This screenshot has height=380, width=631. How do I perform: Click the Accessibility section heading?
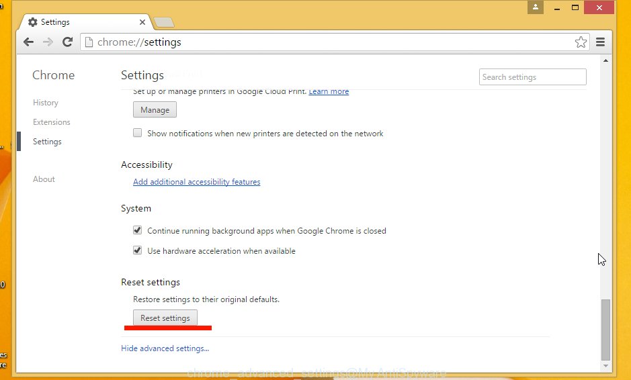(147, 164)
